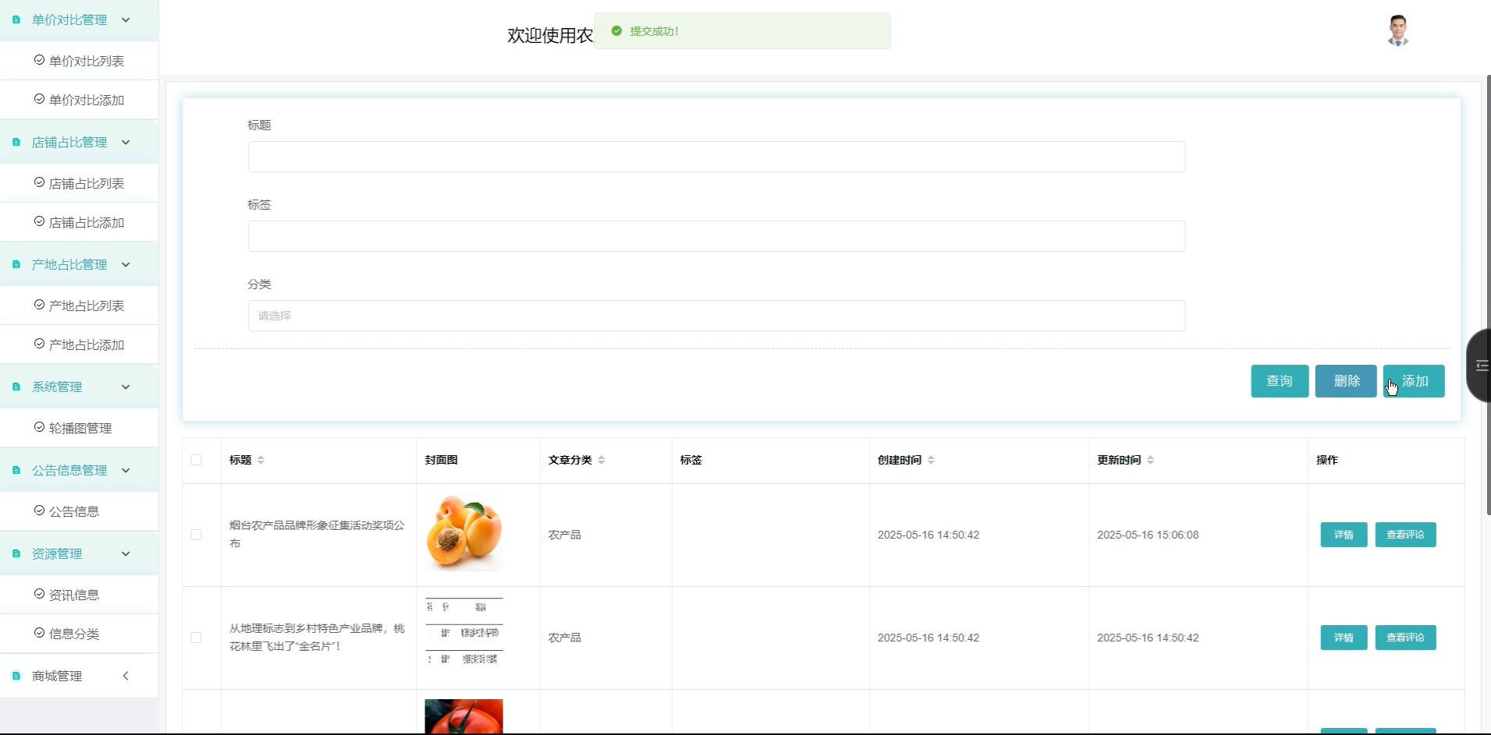Open 信息分类 menu item

[79, 634]
